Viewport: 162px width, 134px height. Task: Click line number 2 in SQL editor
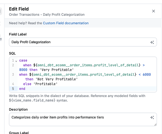(x=13, y=65)
